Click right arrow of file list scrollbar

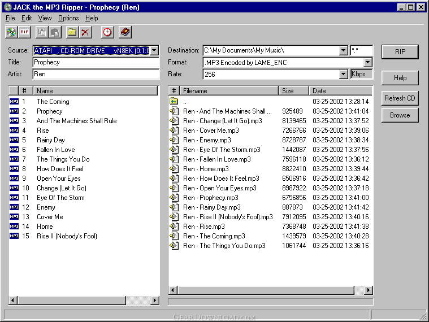tap(369, 290)
